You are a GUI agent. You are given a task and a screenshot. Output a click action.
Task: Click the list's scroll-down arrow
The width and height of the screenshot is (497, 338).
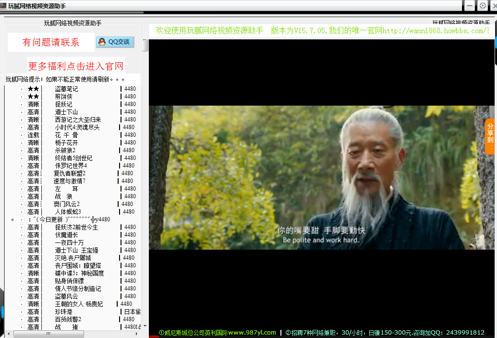(x=145, y=326)
